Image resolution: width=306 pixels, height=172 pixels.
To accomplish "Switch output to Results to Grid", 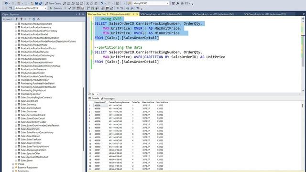I will (107, 8).
